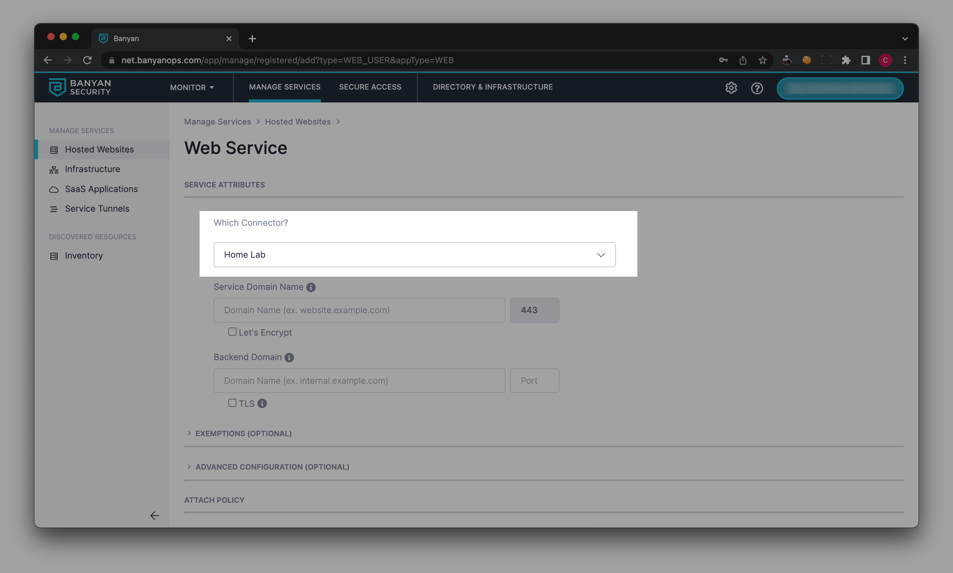Switch to the Secure Access tab
This screenshot has width=953, height=573.
pos(370,87)
